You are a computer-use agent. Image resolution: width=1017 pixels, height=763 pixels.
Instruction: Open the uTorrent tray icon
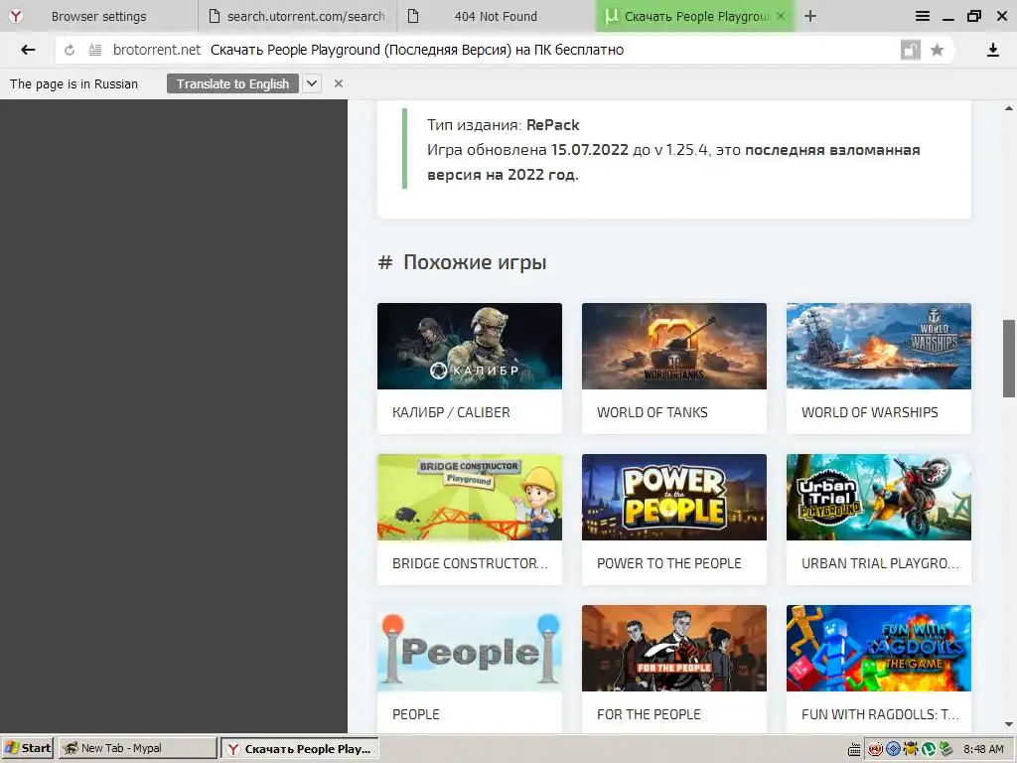tap(929, 749)
